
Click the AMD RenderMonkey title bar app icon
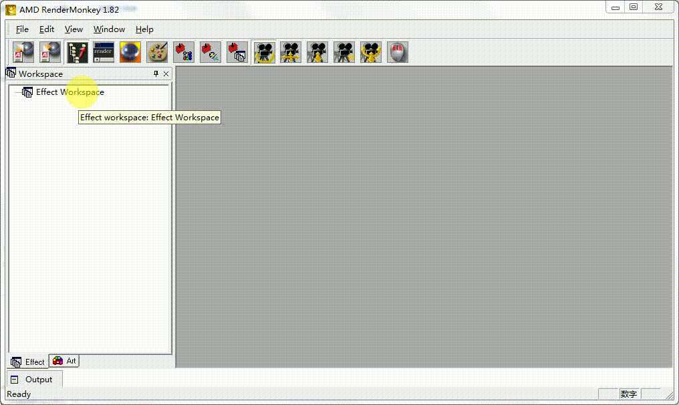tap(11, 9)
